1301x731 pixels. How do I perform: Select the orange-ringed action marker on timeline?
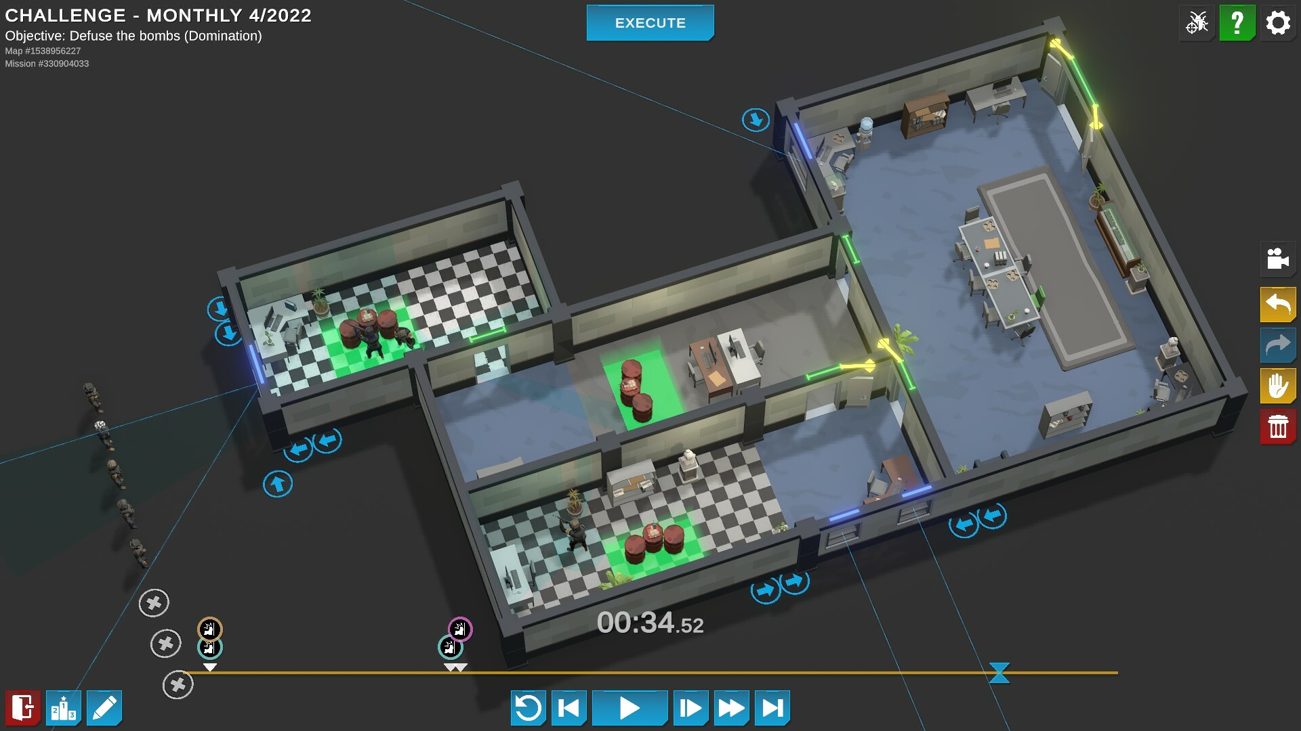[x=210, y=629]
